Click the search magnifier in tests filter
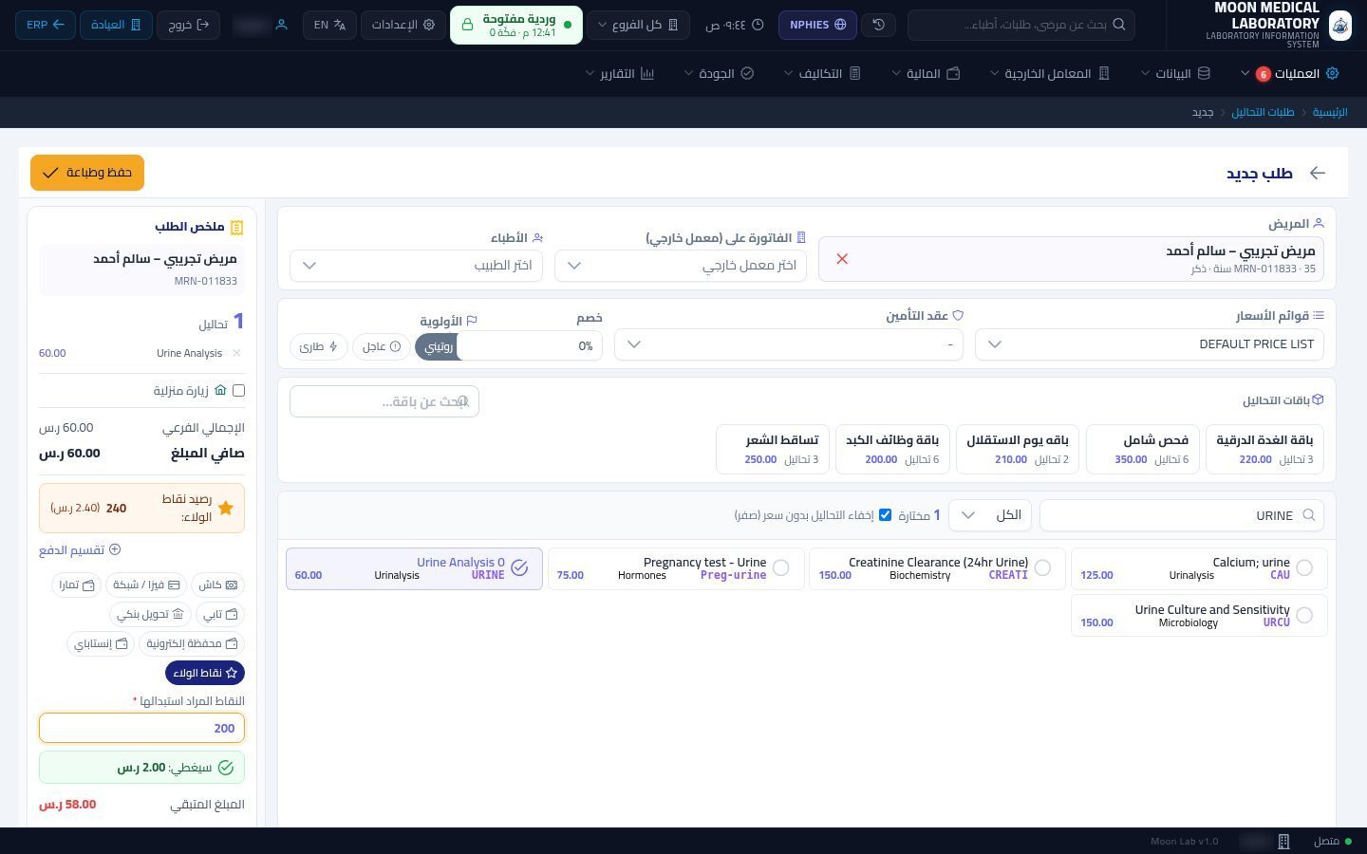 pyautogui.click(x=1309, y=515)
